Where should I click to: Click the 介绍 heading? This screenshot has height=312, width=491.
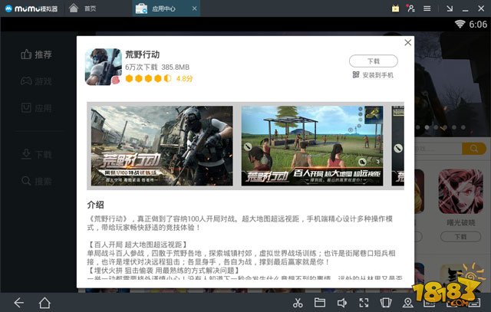pyautogui.click(x=95, y=205)
